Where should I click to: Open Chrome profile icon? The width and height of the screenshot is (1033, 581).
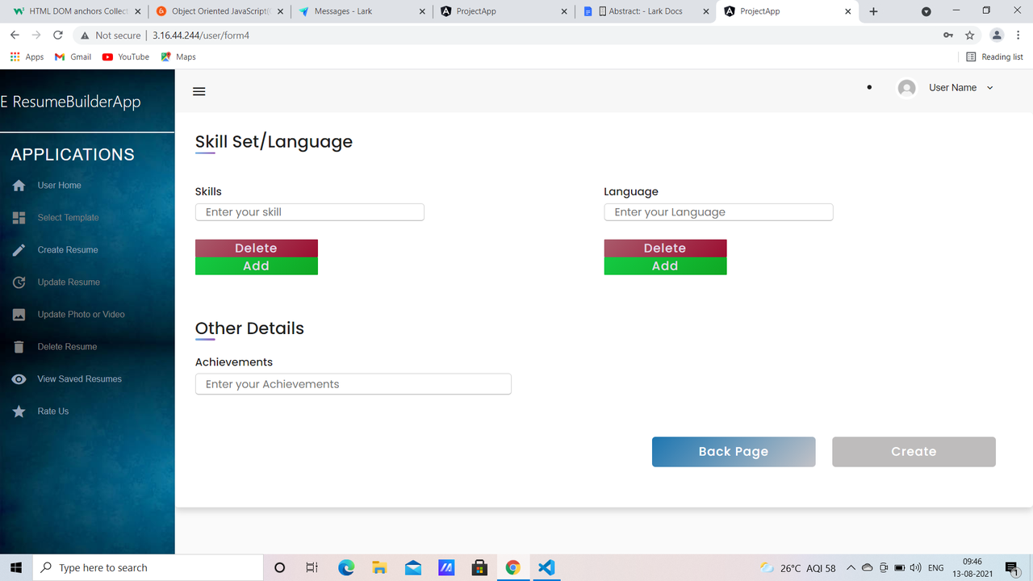(x=997, y=36)
